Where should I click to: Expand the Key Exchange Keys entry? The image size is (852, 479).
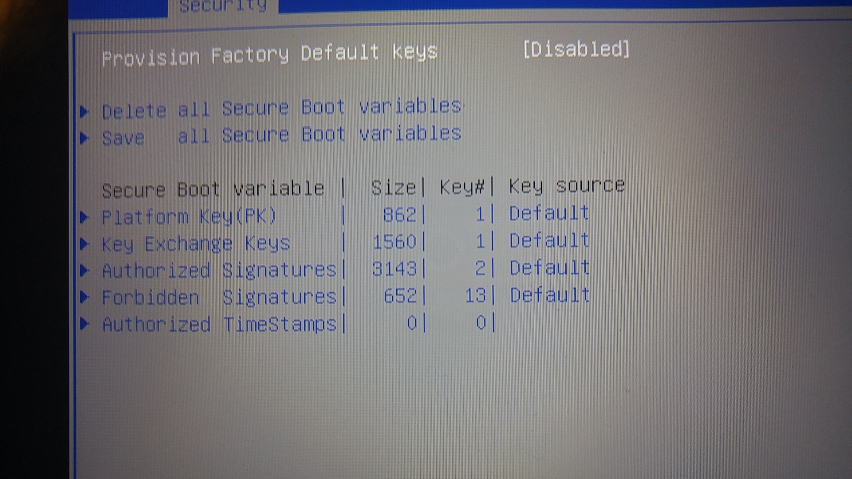pyautogui.click(x=196, y=243)
